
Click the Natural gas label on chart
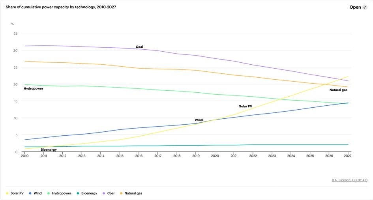338,90
